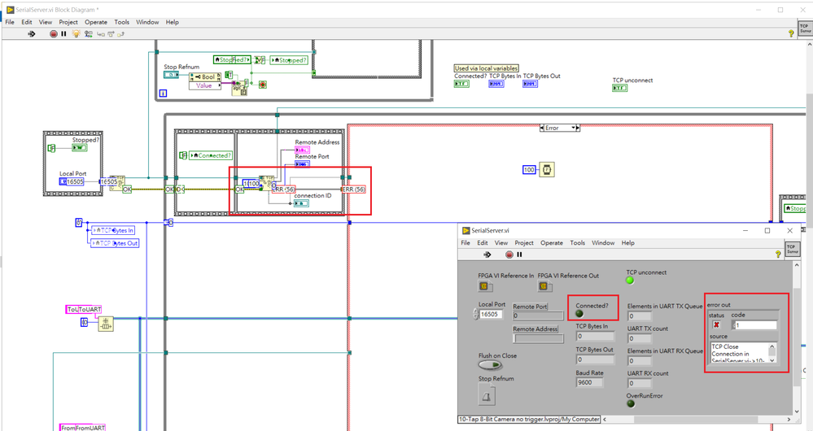Viewport: 813px width, 431px height.
Task: Open context help in front panel window
Action: click(x=778, y=254)
